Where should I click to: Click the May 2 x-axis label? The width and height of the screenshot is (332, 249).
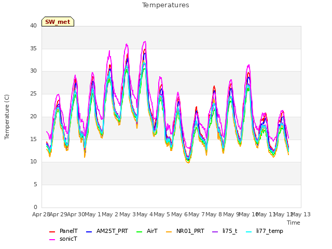coord(110,214)
